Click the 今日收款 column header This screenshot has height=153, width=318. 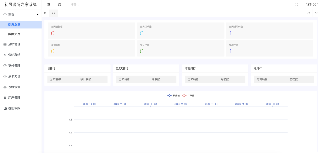tap(86, 79)
